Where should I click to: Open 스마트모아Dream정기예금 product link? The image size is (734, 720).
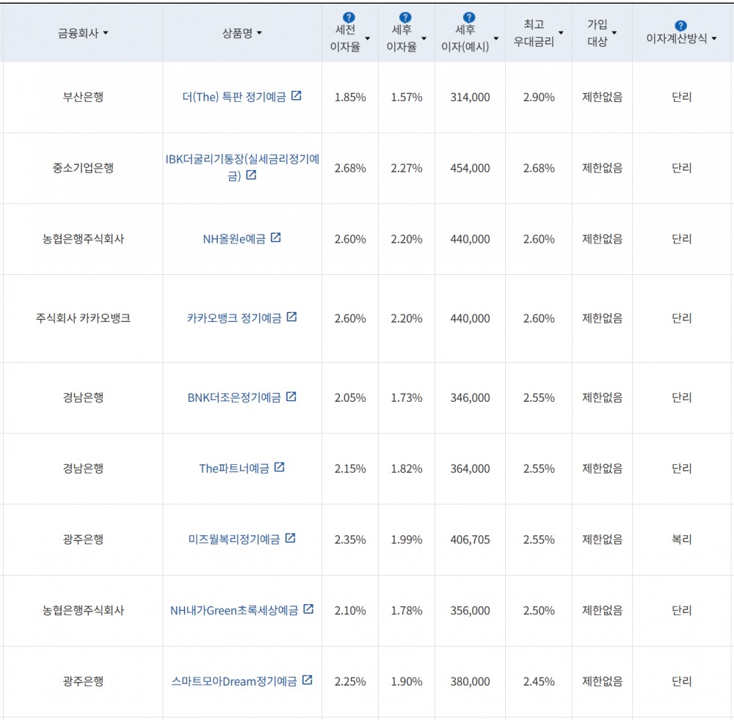click(234, 681)
